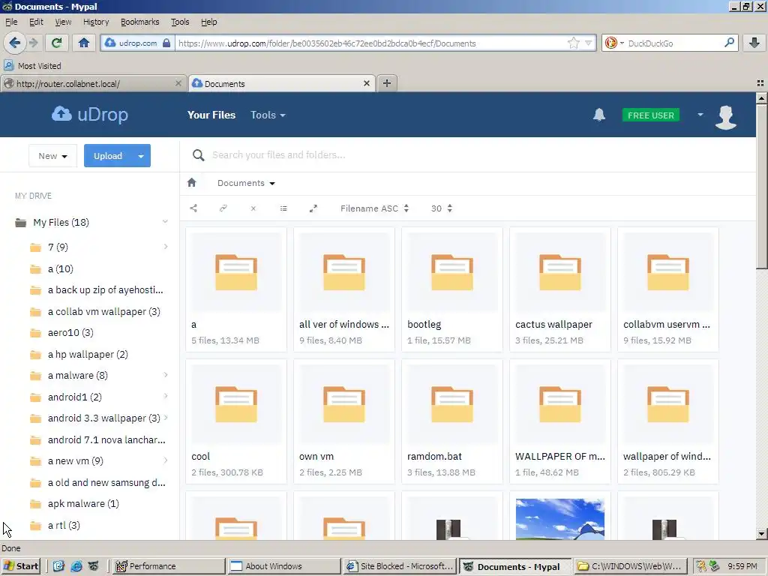The height and width of the screenshot is (576, 768).
Task: Go to the browser Home icon
Action: 84,43
